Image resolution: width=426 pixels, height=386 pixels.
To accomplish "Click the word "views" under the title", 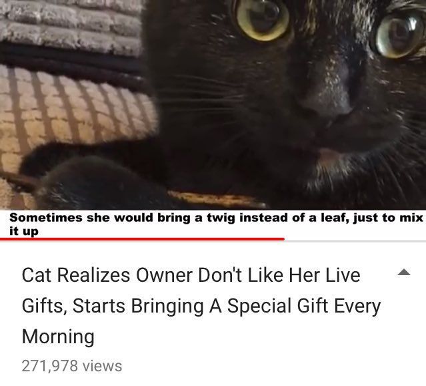I will point(103,365).
